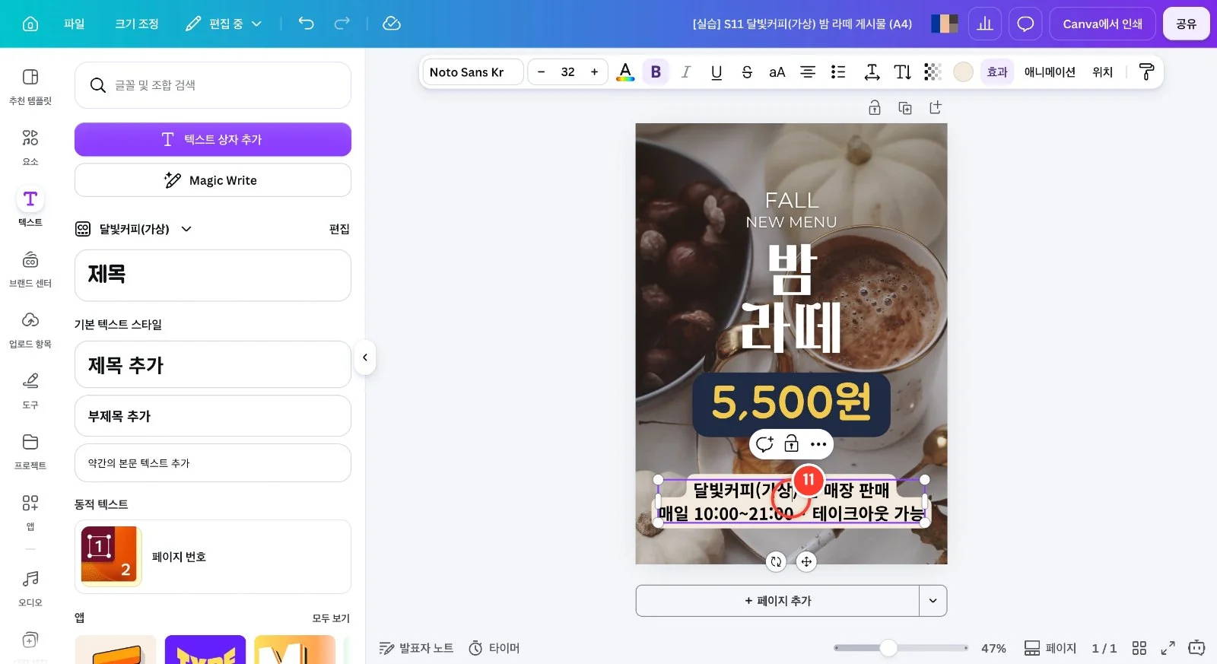Undo the last action
This screenshot has width=1217, height=664.
pos(306,24)
